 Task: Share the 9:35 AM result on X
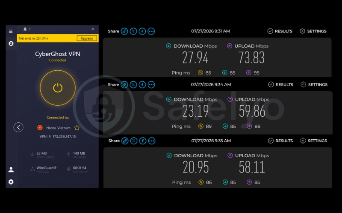[x=134, y=141]
